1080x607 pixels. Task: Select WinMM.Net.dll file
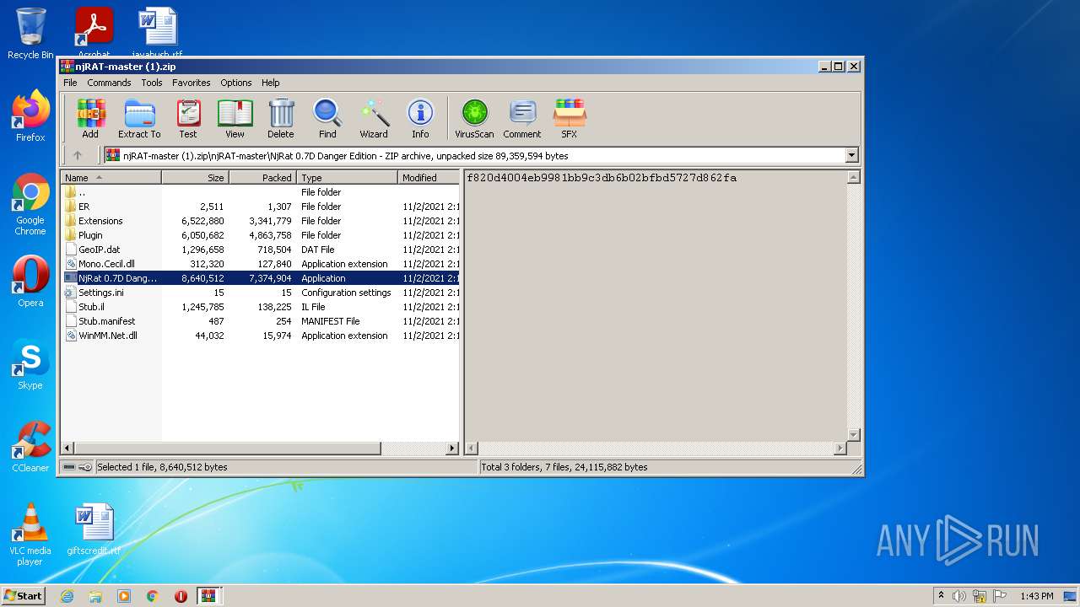[x=262, y=336]
